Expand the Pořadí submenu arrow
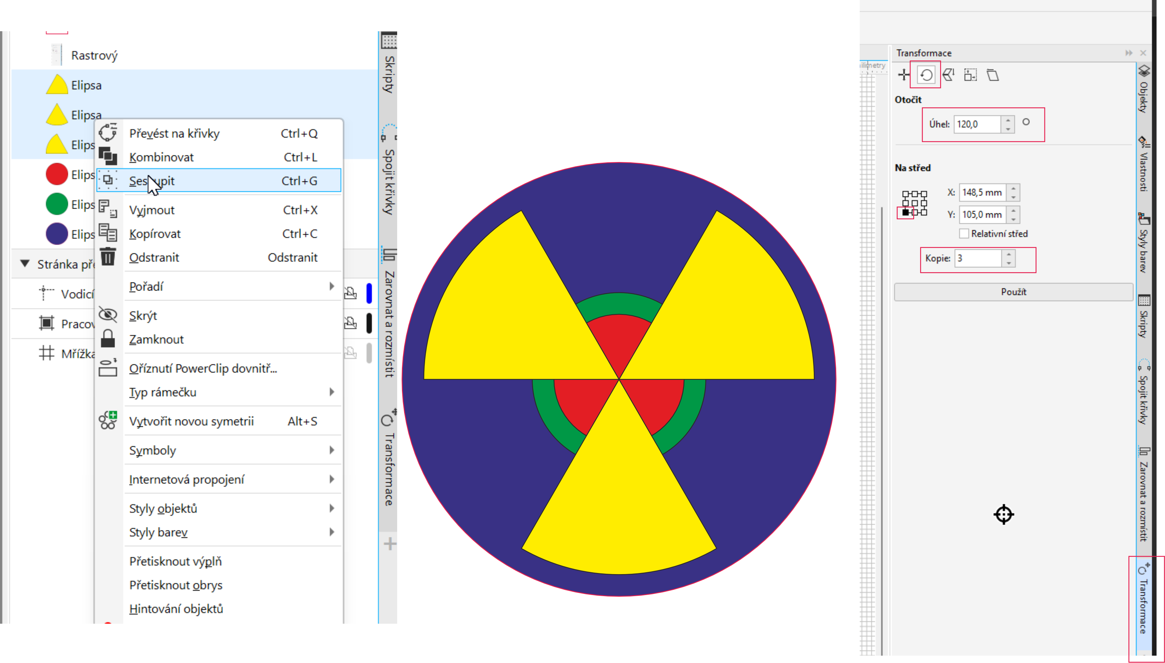The height and width of the screenshot is (663, 1165). pyautogui.click(x=331, y=287)
